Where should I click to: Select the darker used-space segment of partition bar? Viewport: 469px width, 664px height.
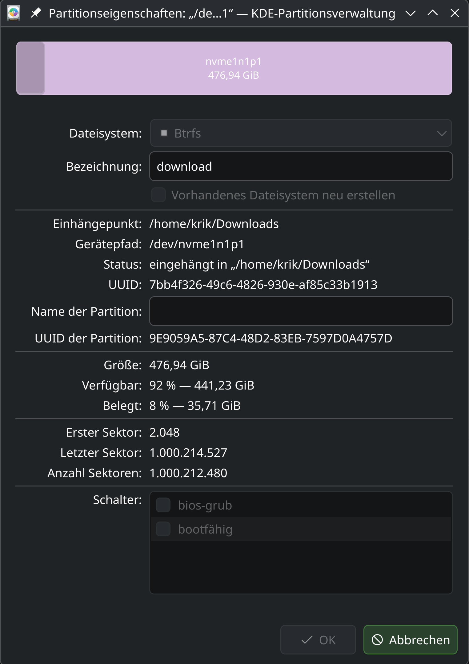[30, 68]
